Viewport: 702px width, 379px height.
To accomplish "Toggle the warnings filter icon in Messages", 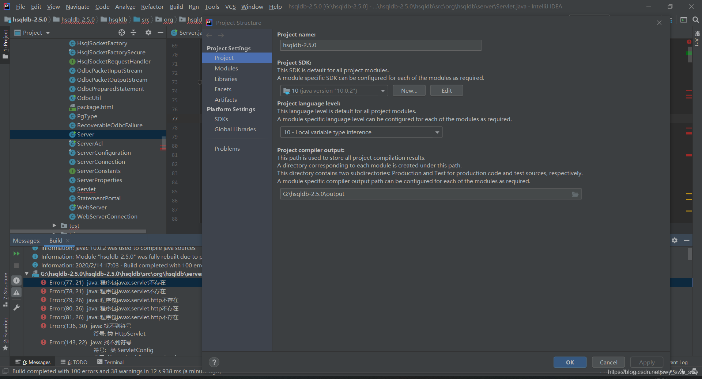I will (x=16, y=293).
